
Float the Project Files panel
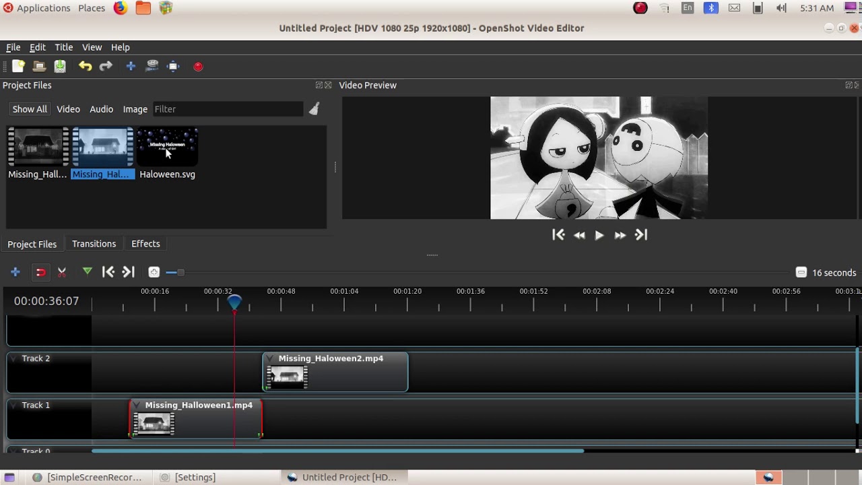319,86
